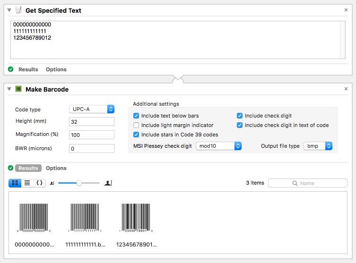The image size is (356, 263).
Task: Close the Make Barcode action
Action: click(346, 89)
